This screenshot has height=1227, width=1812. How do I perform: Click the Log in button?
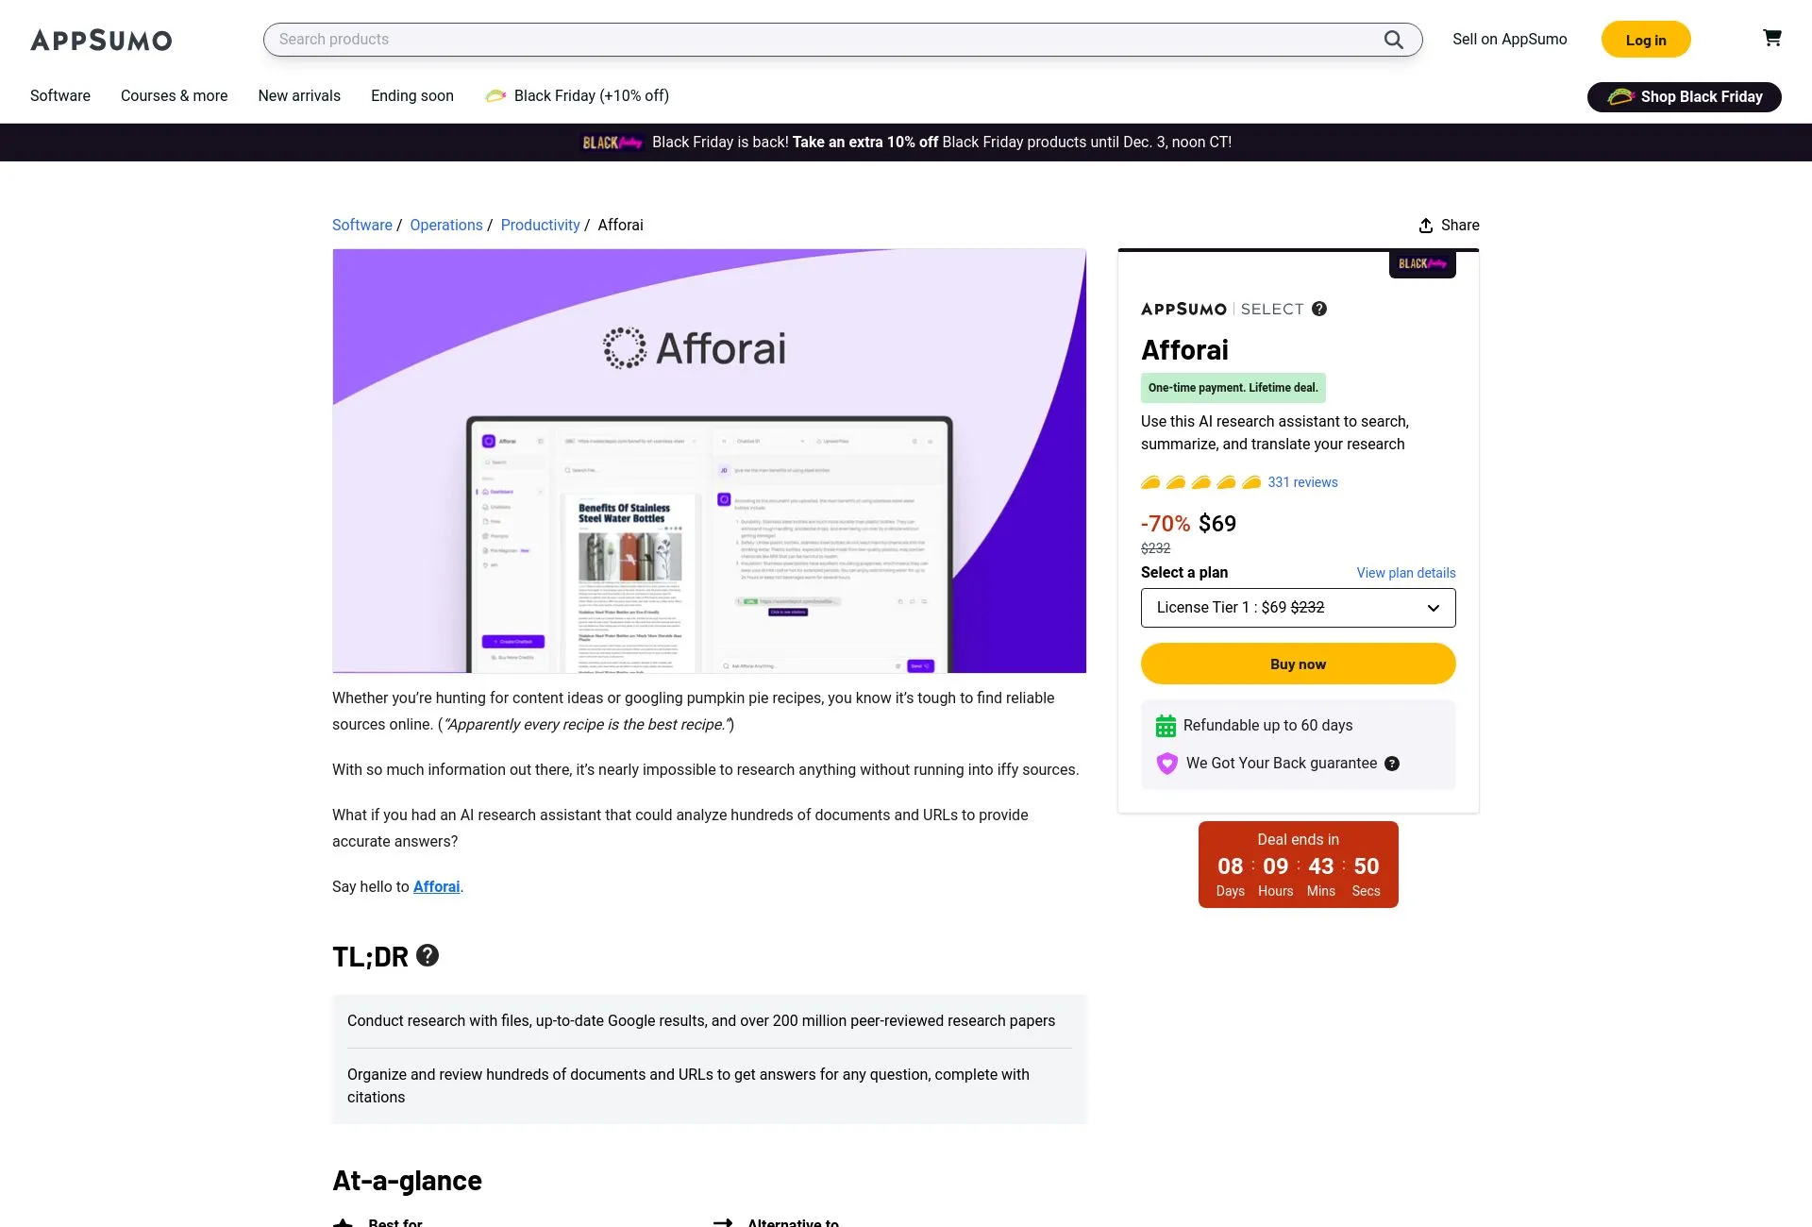(x=1646, y=40)
